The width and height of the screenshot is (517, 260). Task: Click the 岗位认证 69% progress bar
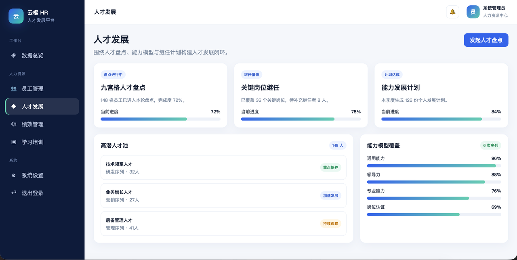434,214
